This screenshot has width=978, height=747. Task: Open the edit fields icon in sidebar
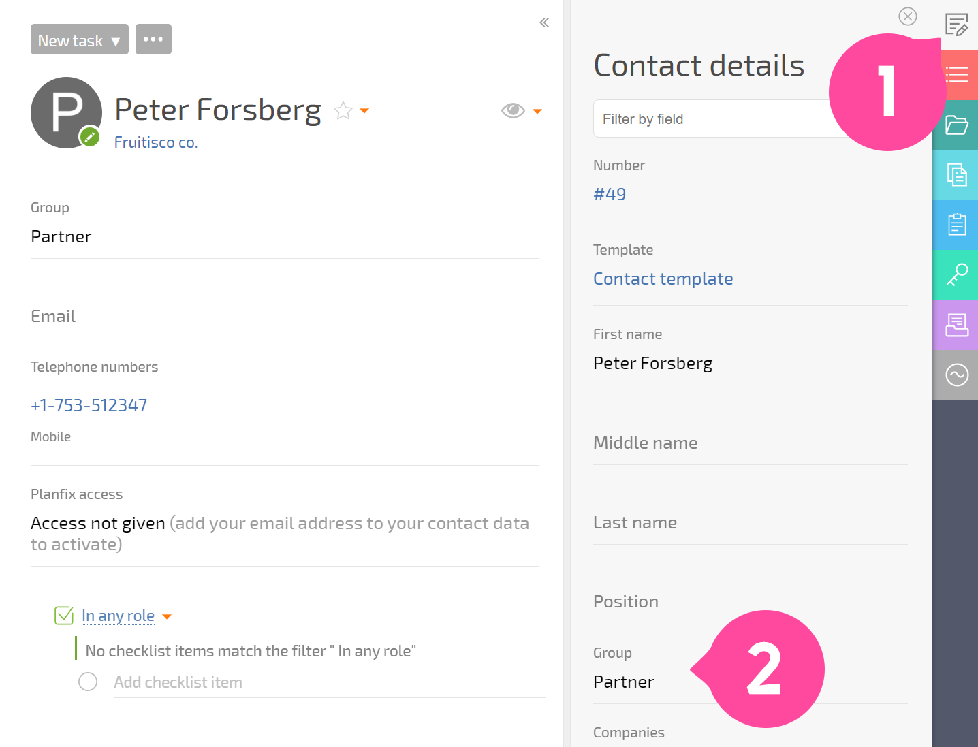tap(956, 25)
